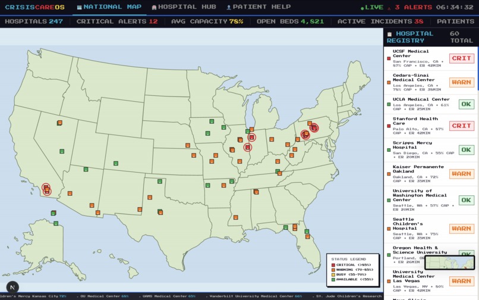Click the WARN badge for Seattle Children's Hospital
Screen dimensions: 479x300
point(462,229)
